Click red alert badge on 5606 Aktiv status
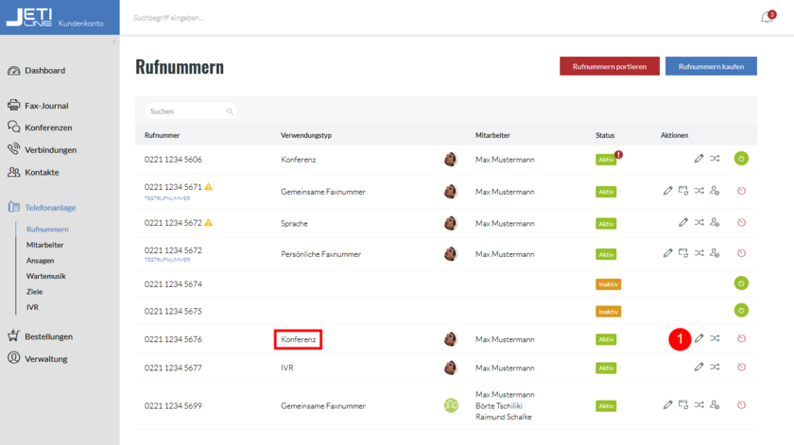 point(618,154)
